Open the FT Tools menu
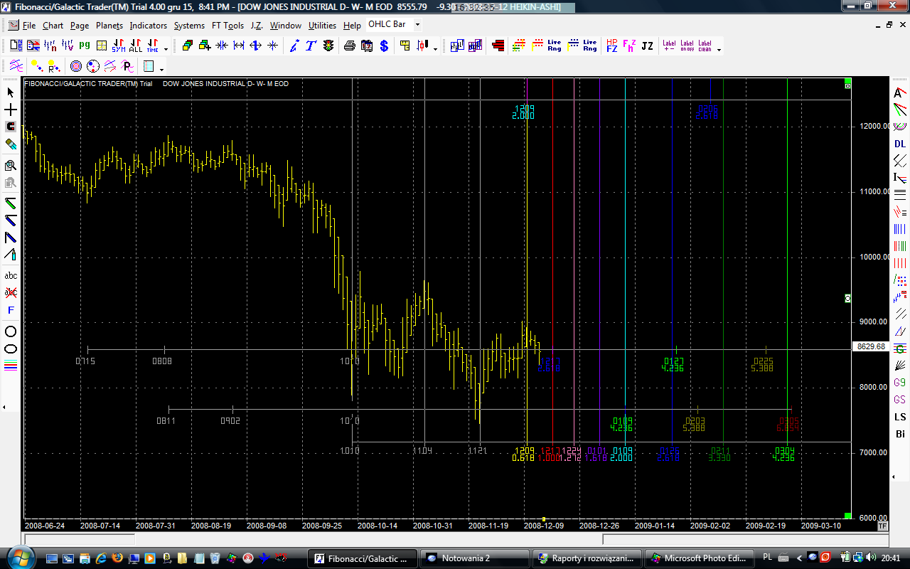 (x=227, y=26)
